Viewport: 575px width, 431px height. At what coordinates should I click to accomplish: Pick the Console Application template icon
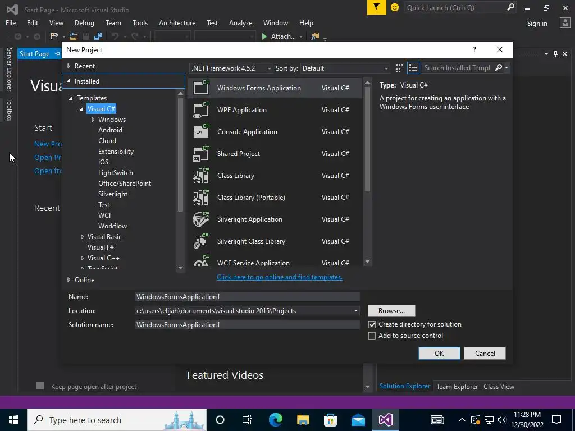click(x=201, y=131)
